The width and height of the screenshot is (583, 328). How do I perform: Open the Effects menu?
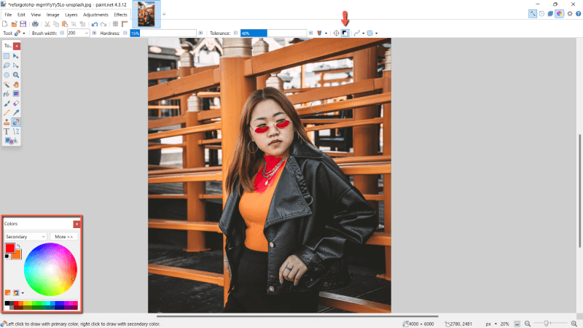pos(120,15)
